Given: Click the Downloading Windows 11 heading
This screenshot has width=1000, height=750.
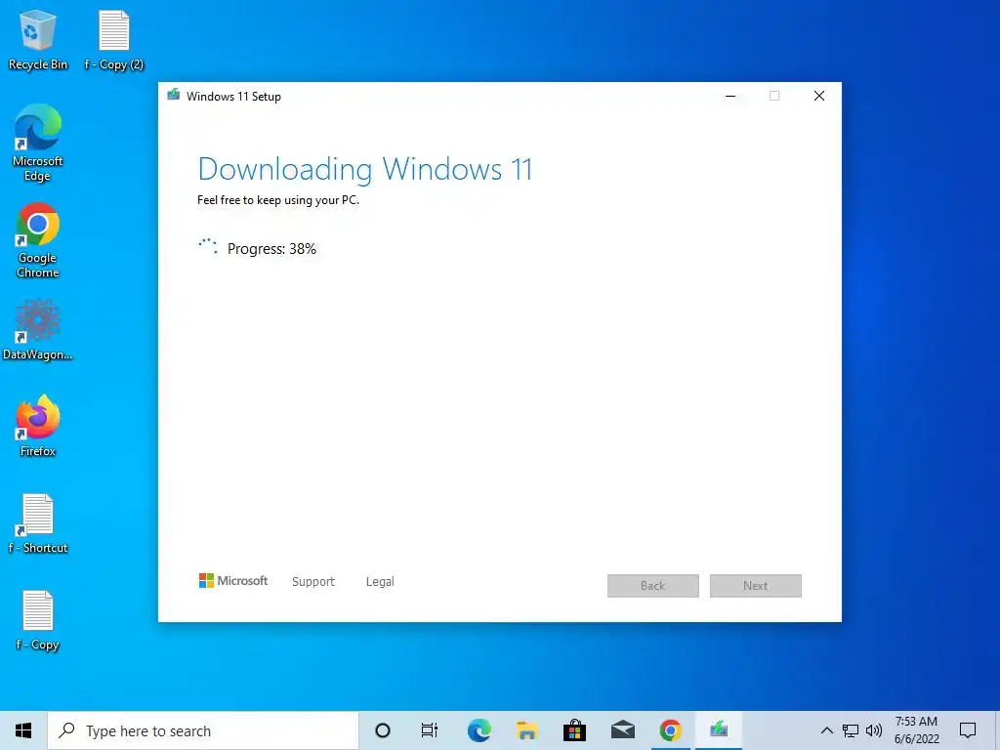Looking at the screenshot, I should (365, 169).
